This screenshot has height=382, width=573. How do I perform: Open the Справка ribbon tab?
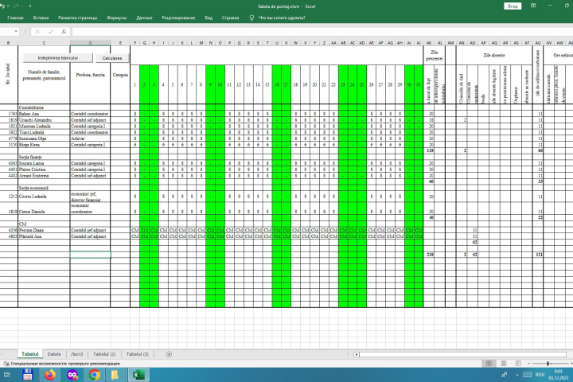(230, 18)
